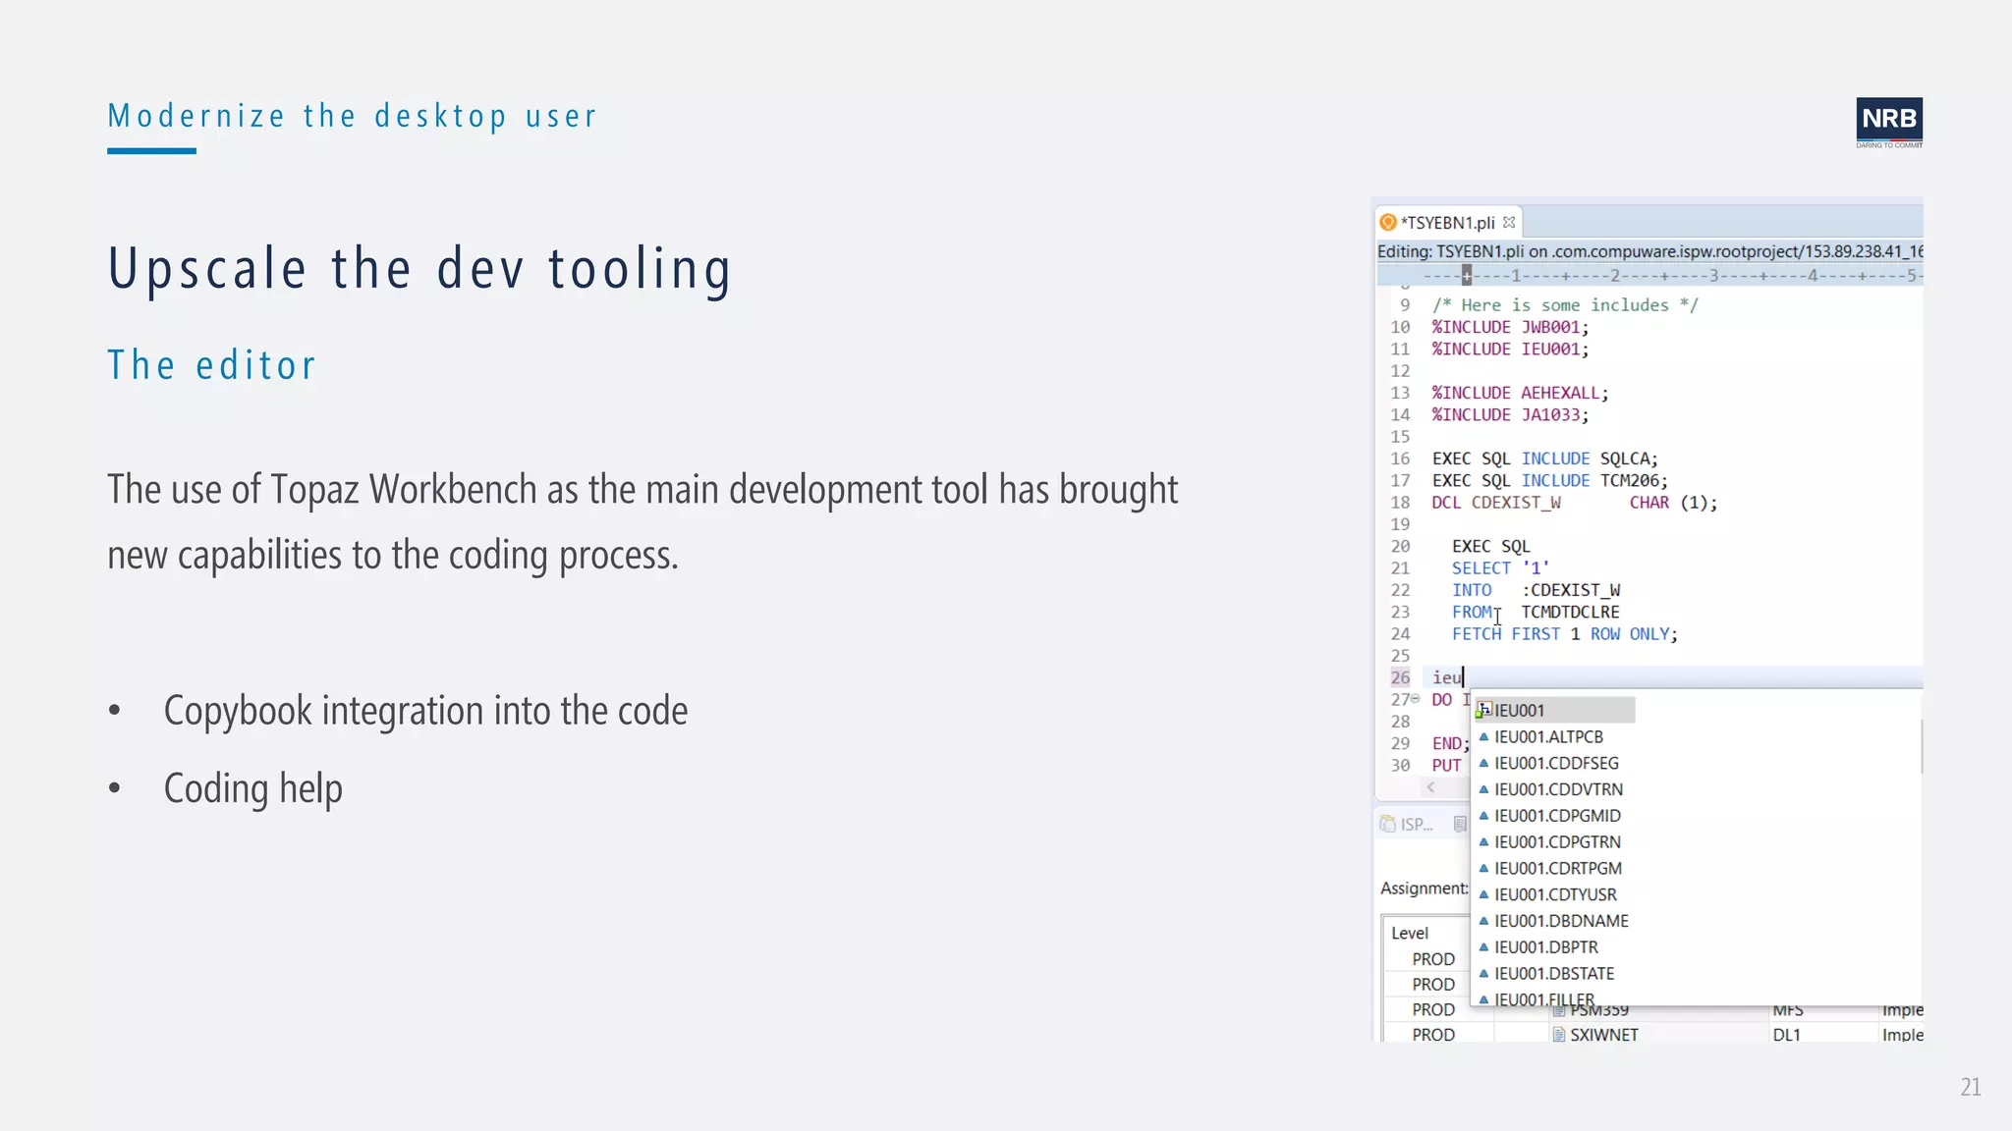Click the view icon beside ISP tab
Image resolution: width=2012 pixels, height=1131 pixels.
tap(1460, 825)
